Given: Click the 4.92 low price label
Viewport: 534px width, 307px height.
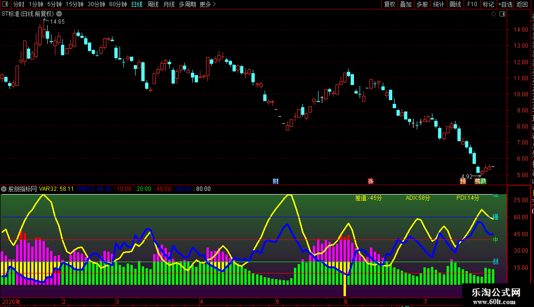Looking at the screenshot, I should [x=467, y=176].
